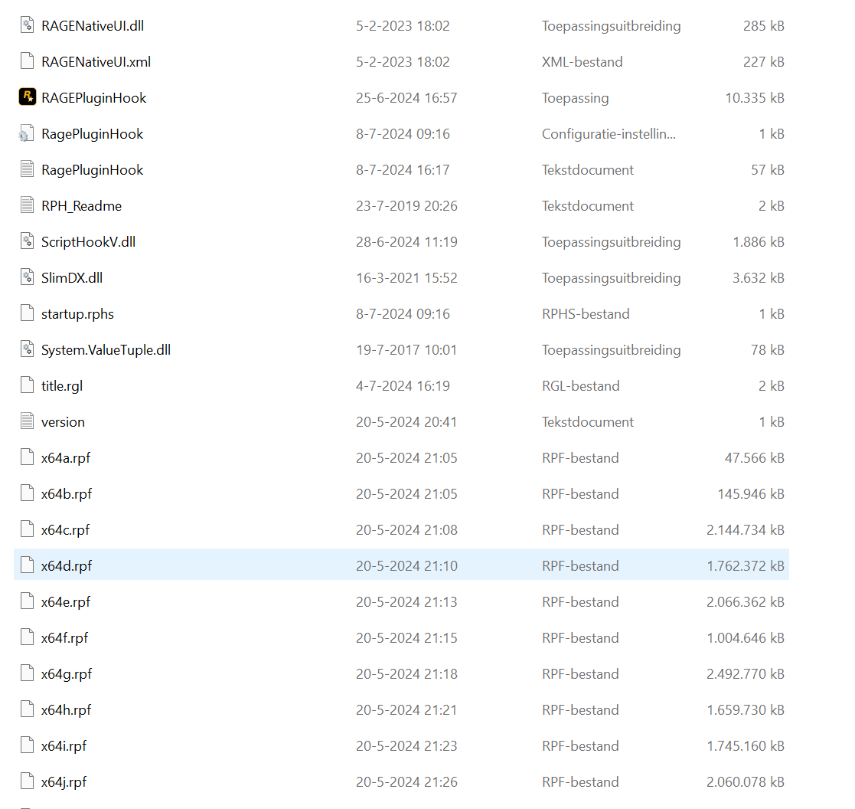
Task: Select the RPH_Readme text document icon
Action: coord(28,205)
